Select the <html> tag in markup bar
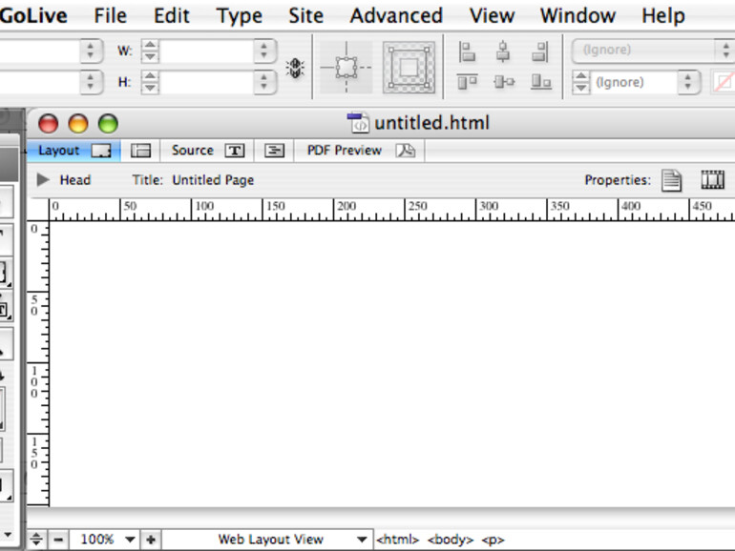This screenshot has height=551, width=735. click(397, 540)
